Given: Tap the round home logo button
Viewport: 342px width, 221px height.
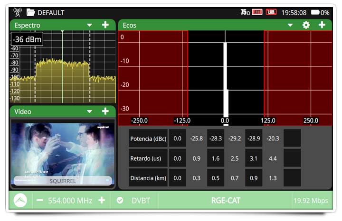Looking at the screenshot, I should [20, 200].
